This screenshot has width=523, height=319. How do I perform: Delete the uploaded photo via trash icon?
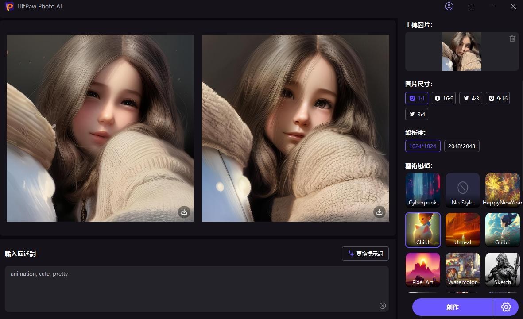click(512, 38)
